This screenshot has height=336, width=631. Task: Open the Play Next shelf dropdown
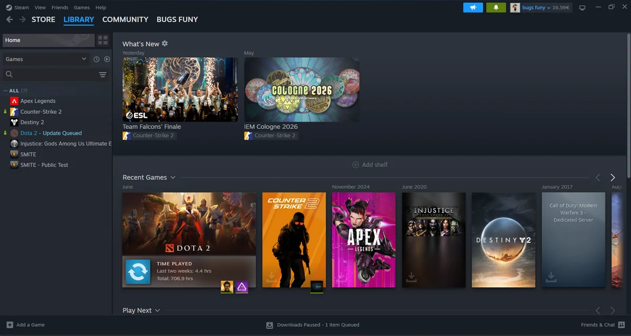tap(157, 311)
